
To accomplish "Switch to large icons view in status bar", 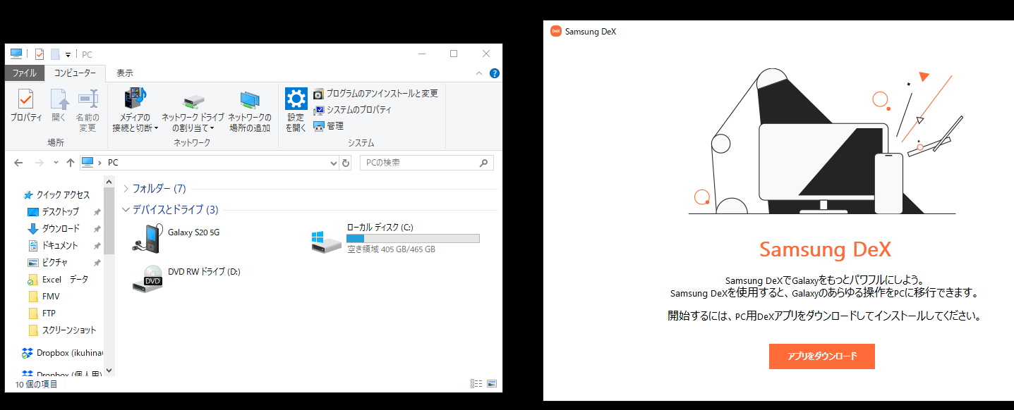I will click(492, 384).
